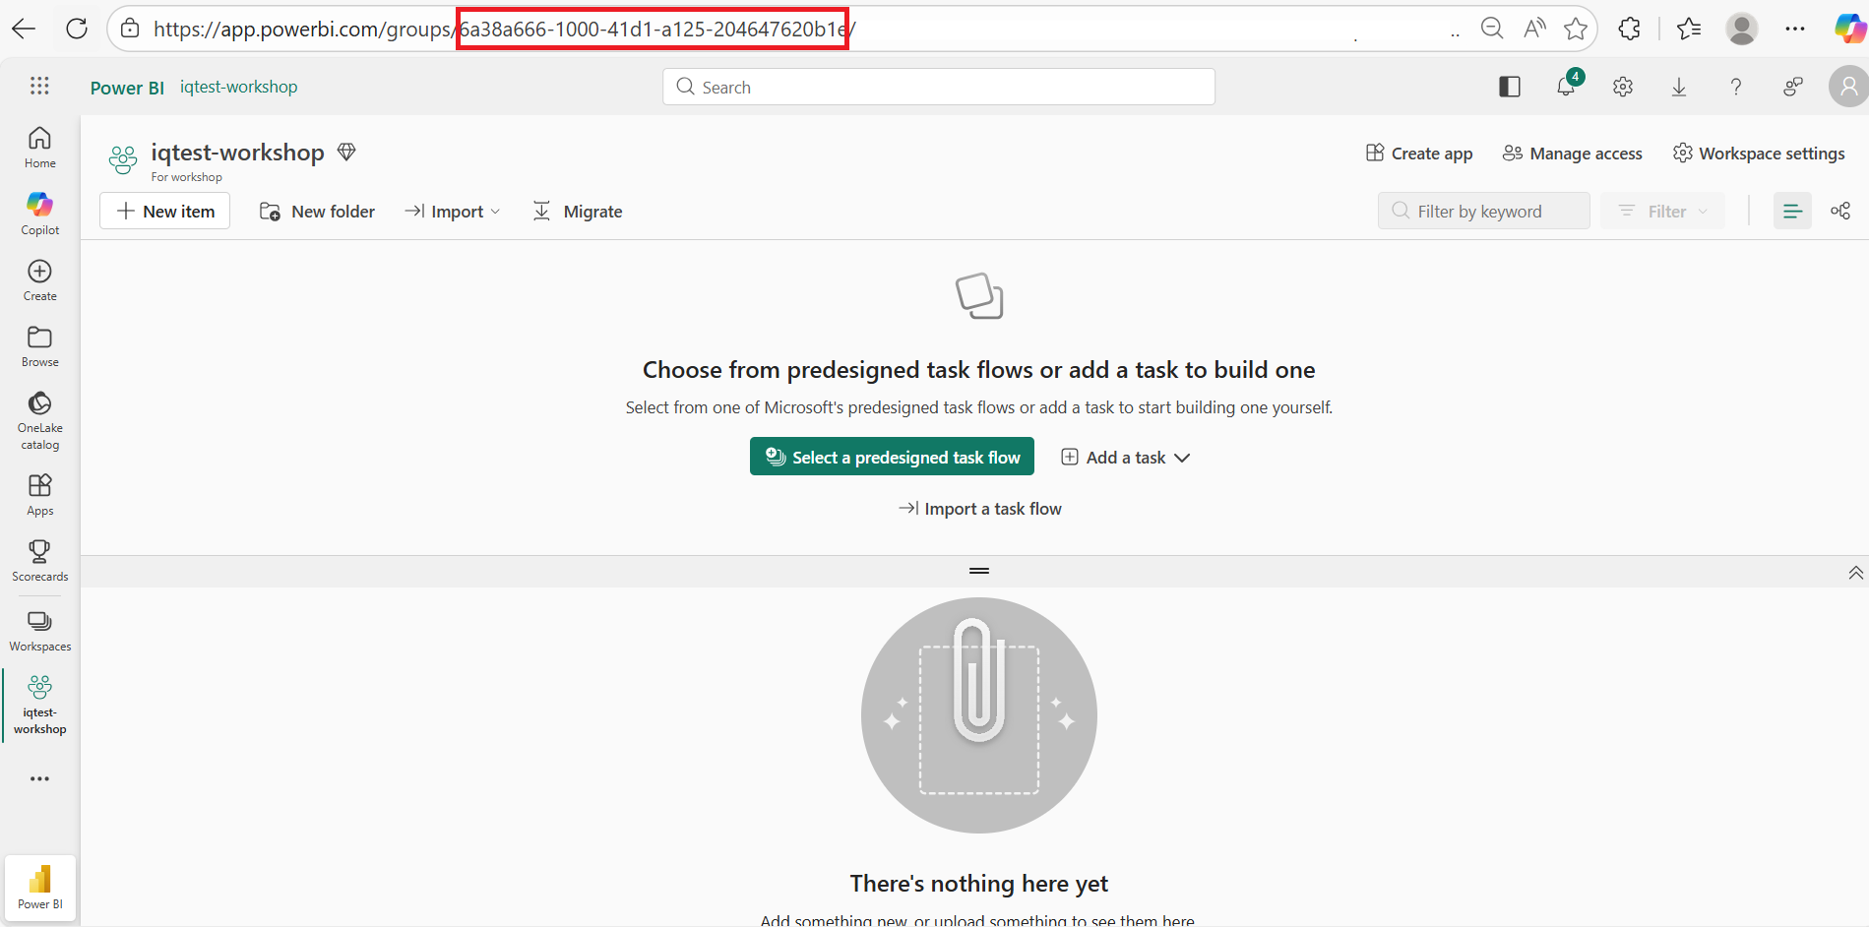Open the Apps section
This screenshot has width=1869, height=927.
pyautogui.click(x=39, y=492)
